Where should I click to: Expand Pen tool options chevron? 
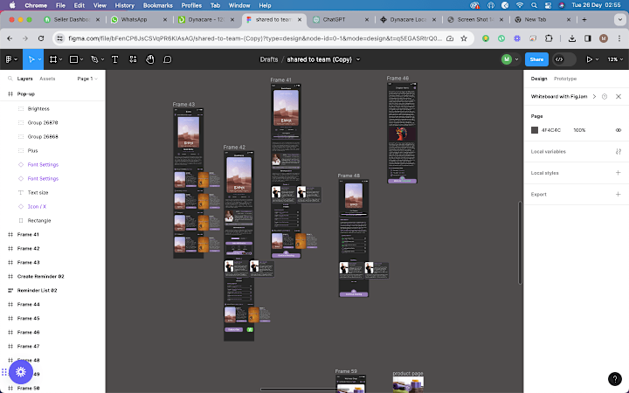pos(102,59)
